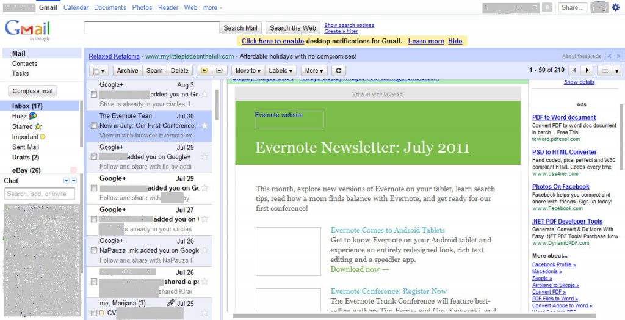Tick checkbox for The Evernote Team message

pyautogui.click(x=93, y=126)
